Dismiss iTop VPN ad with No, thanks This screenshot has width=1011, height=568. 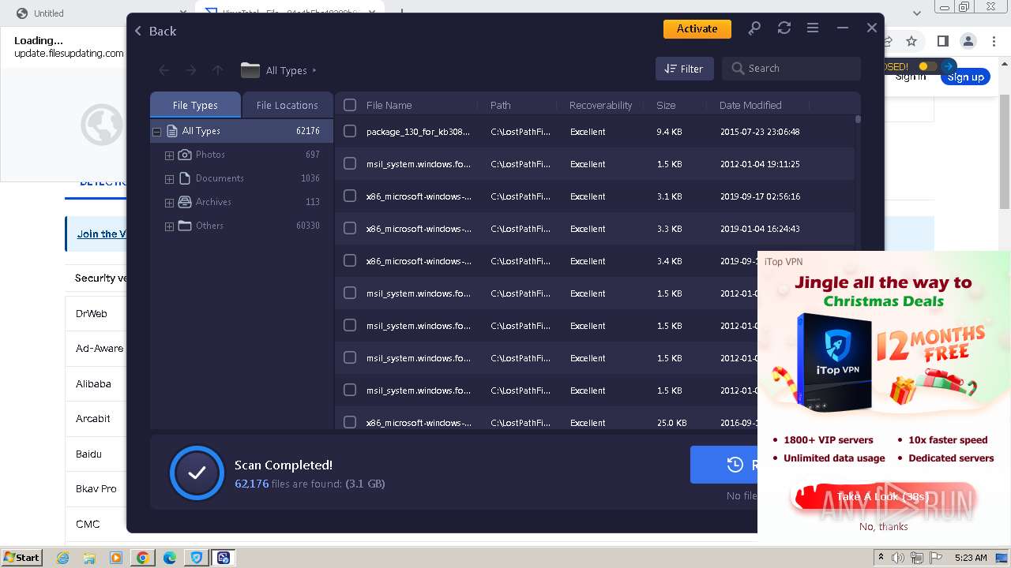tap(883, 526)
